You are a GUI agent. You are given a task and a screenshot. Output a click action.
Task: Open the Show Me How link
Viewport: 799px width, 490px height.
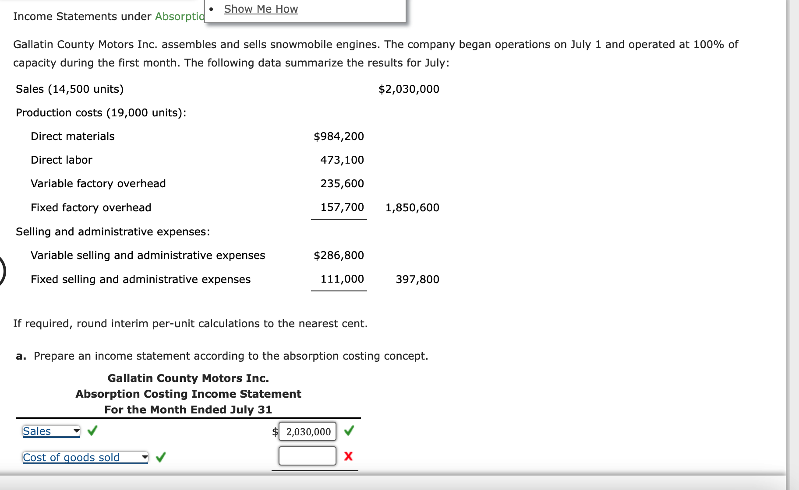pos(261,9)
